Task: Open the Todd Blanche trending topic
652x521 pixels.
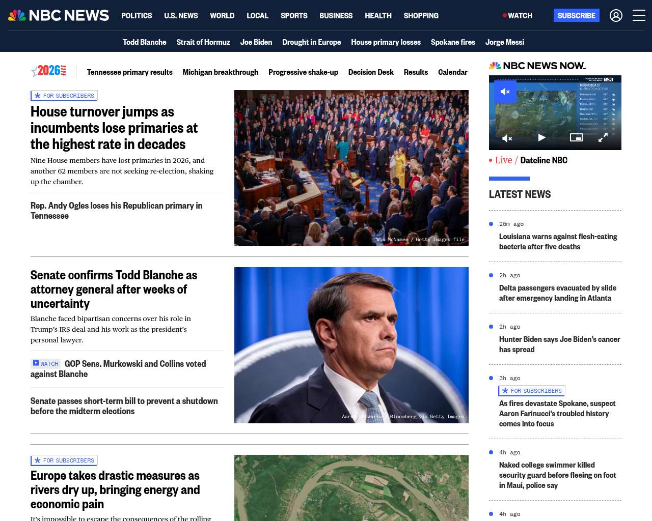Action: 145,42
